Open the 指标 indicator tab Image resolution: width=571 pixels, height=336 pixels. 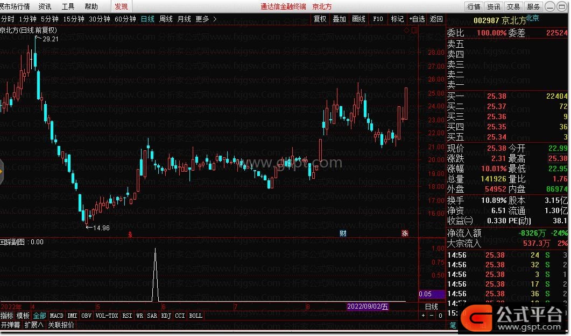coord(7,316)
